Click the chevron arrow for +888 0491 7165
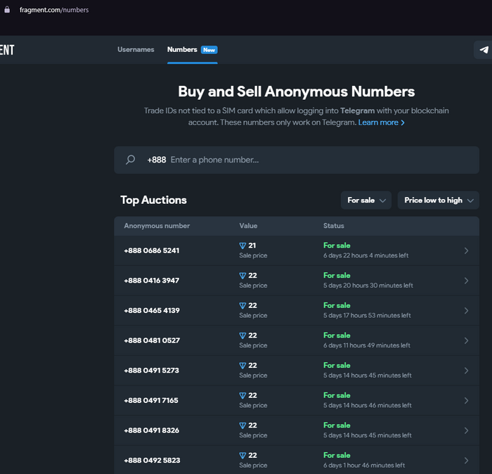 466,401
